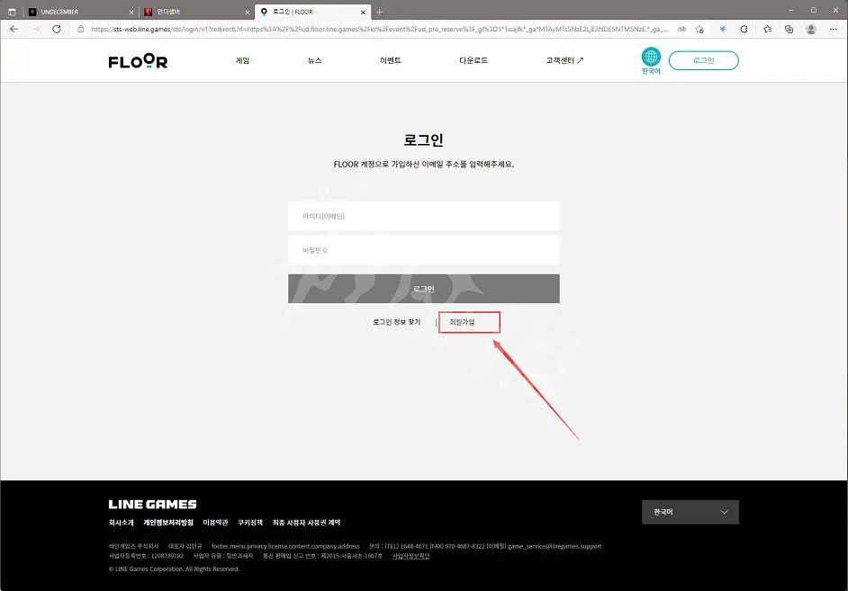
Task: Click the header 로그인 outline button
Action: (x=703, y=60)
